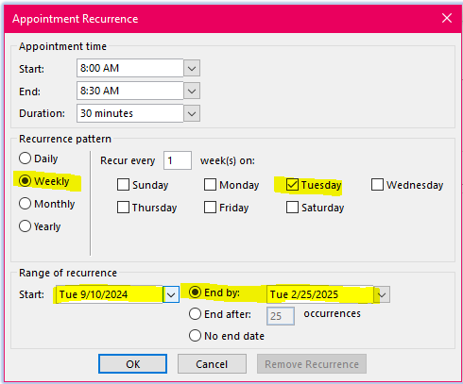The width and height of the screenshot is (463, 384).
Task: Expand the Duration dropdown
Action: coord(192,113)
